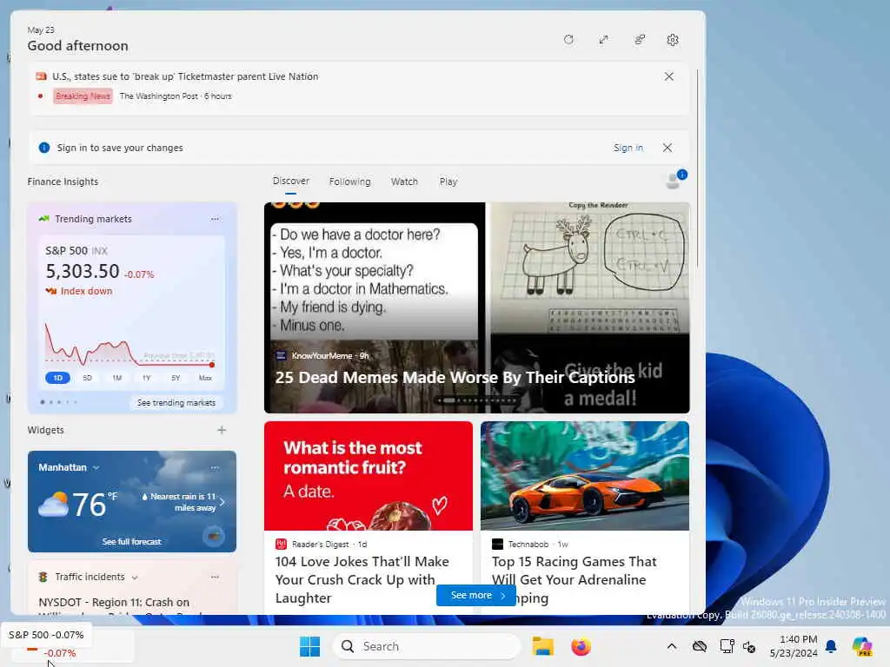Select the 1Y chart range

146,378
